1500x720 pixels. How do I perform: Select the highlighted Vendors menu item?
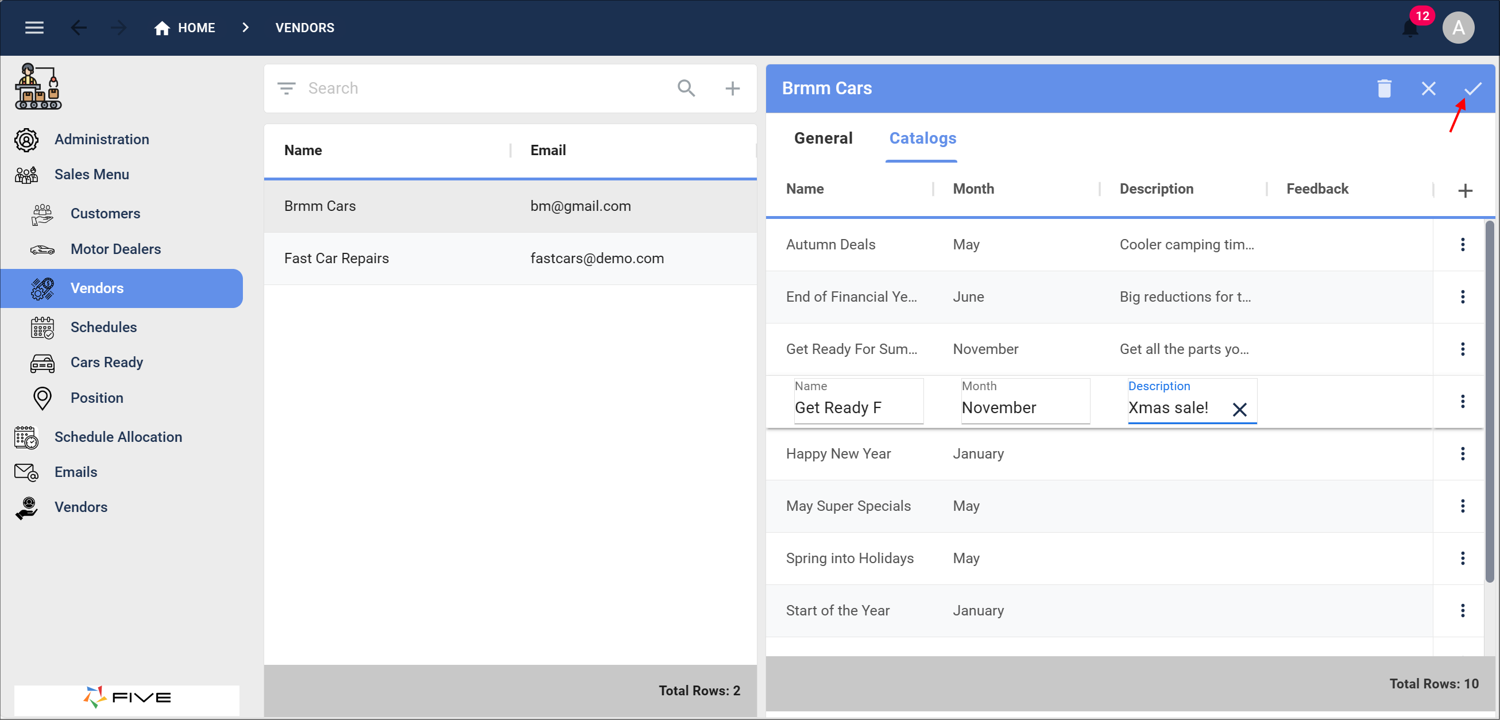(x=122, y=288)
